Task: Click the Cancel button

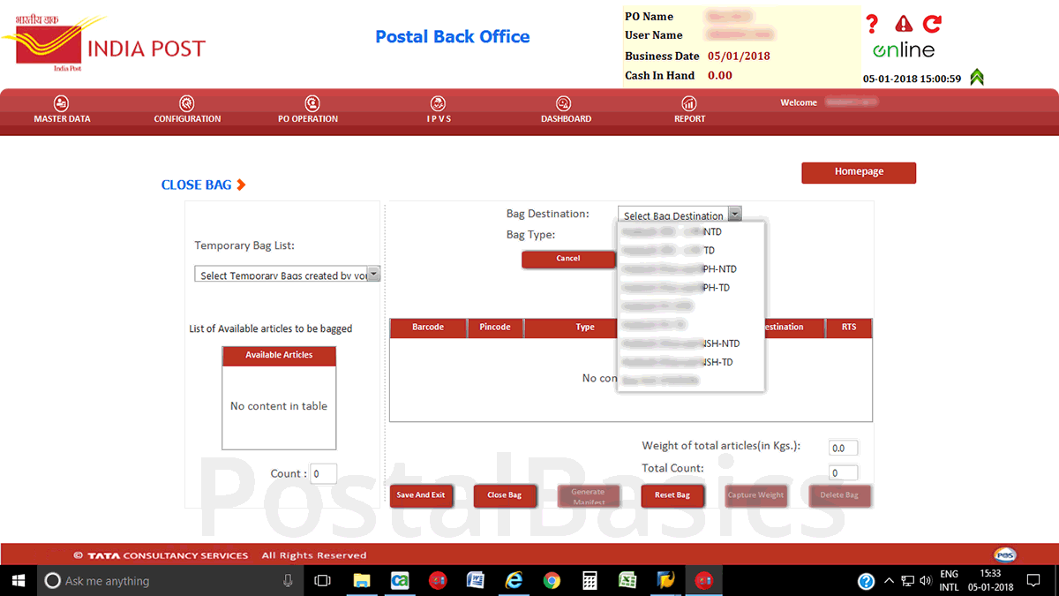Action: coord(568,259)
